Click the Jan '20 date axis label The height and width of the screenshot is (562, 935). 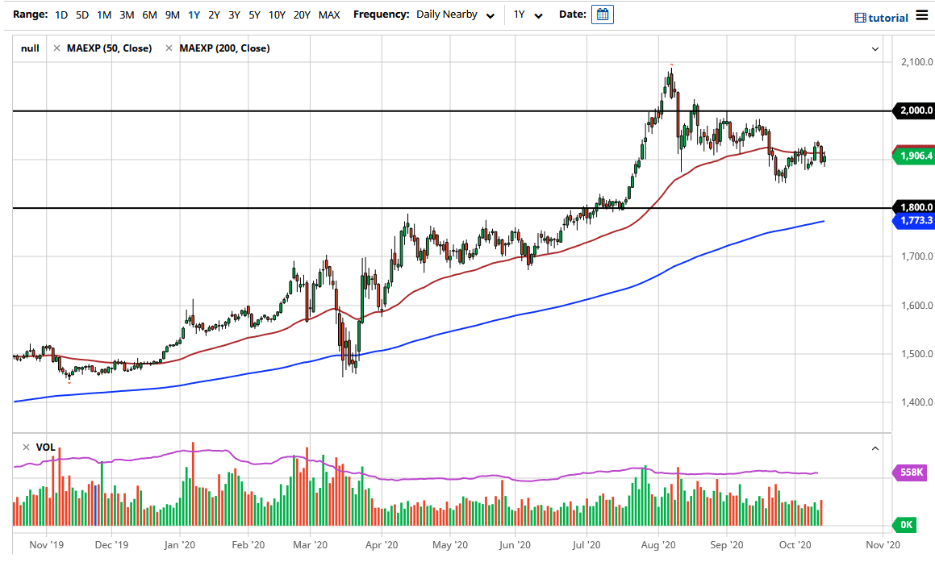(179, 545)
